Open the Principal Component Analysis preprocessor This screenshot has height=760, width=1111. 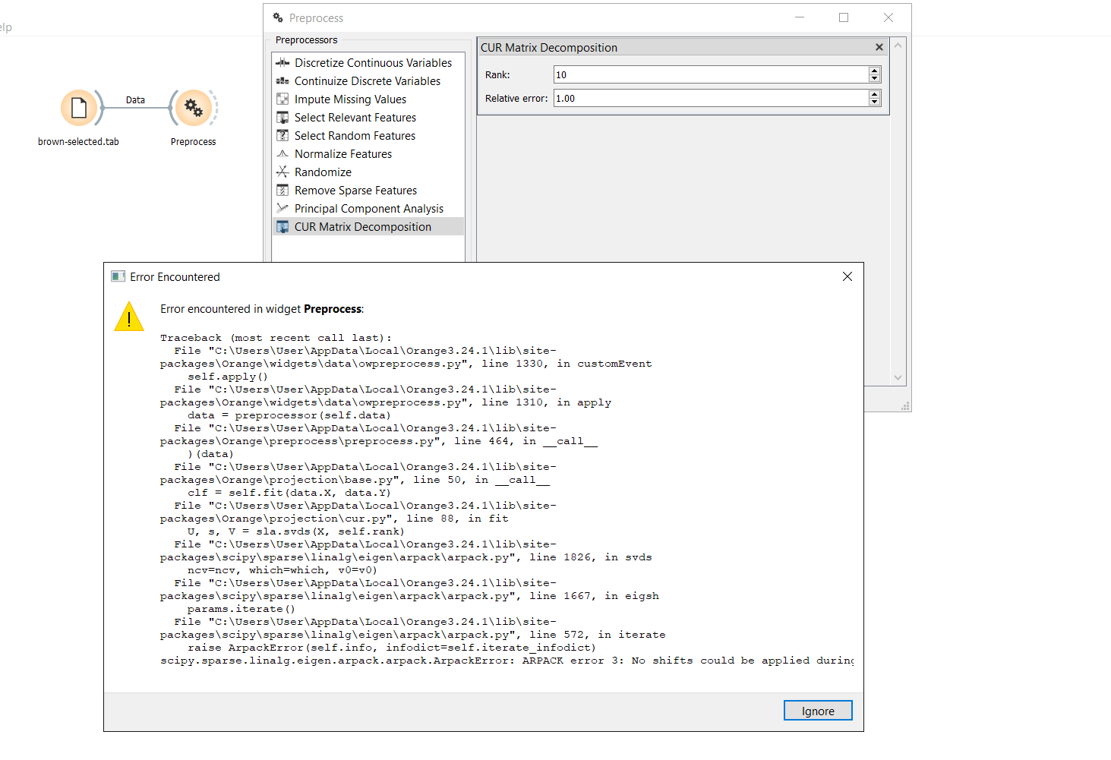(x=368, y=208)
